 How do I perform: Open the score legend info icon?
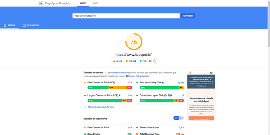click(155, 61)
